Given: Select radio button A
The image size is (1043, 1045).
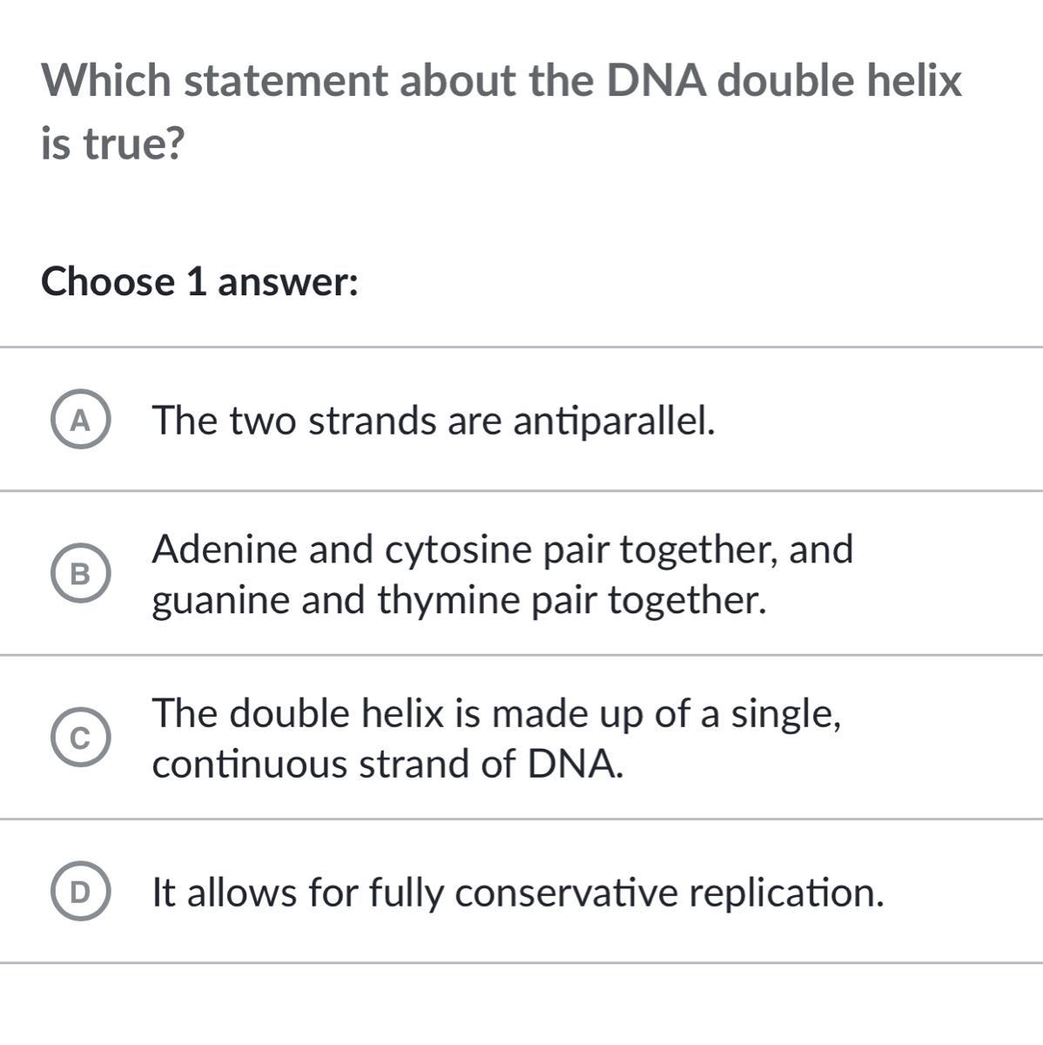Looking at the screenshot, I should point(80,421).
